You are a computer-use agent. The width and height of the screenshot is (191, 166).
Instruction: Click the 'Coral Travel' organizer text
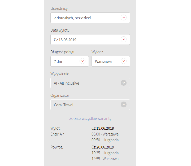64,105
